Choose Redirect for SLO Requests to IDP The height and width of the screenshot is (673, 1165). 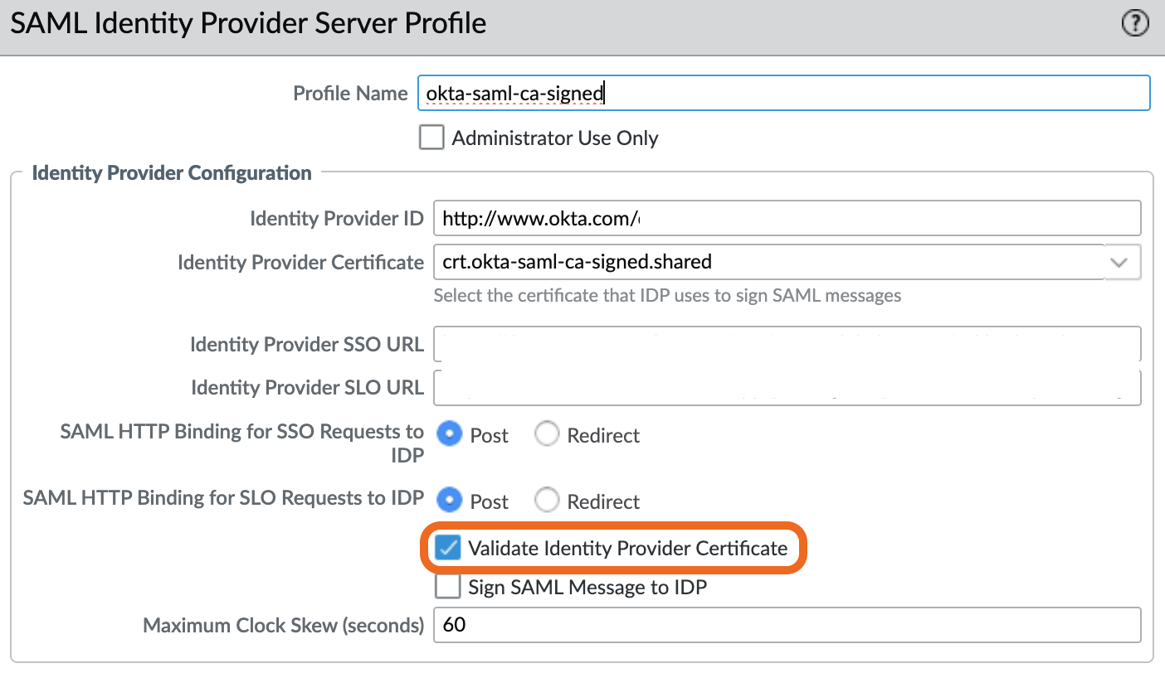tap(547, 500)
